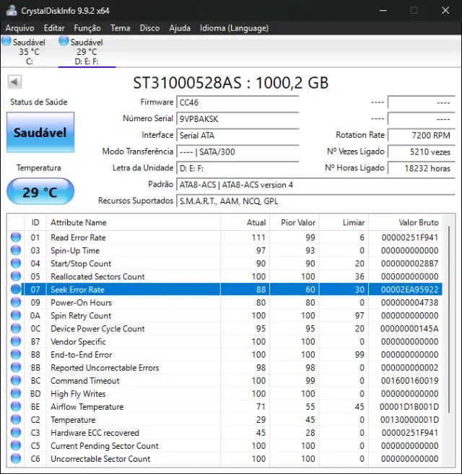Image resolution: width=462 pixels, height=474 pixels.
Task: Click the status orb of Spin Retry Count row
Action: pyautogui.click(x=16, y=315)
